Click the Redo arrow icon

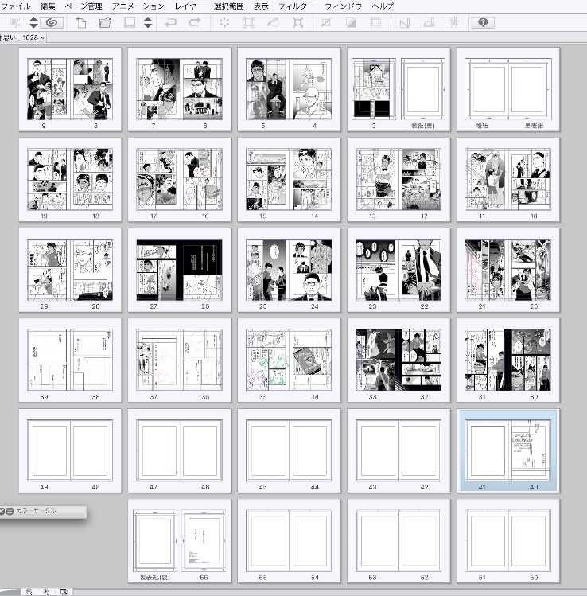195,22
